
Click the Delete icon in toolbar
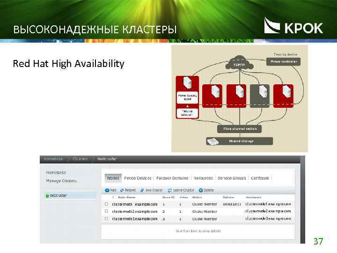point(201,190)
